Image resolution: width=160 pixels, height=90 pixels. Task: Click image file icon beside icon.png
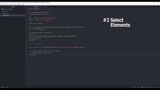(4, 13)
